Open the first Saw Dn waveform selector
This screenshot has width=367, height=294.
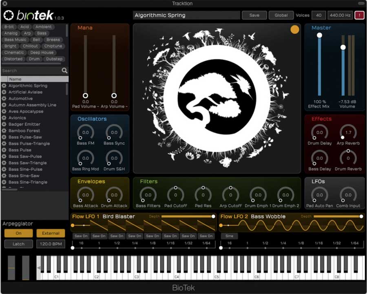[x=81, y=236]
